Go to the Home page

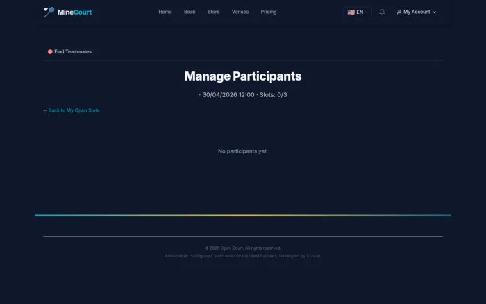165,12
